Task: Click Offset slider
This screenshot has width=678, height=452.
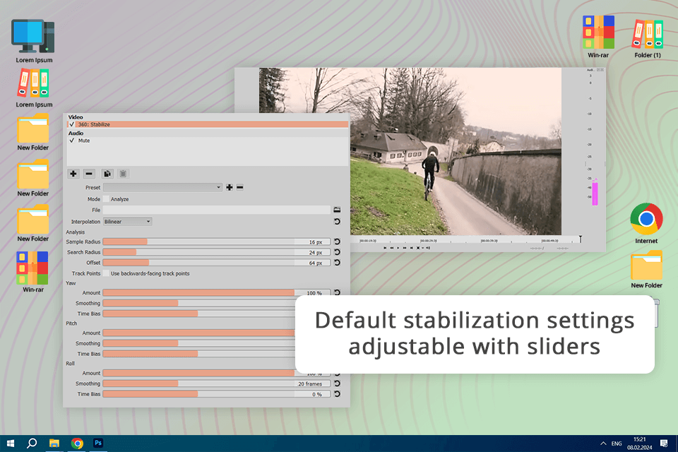Action: 216,263
